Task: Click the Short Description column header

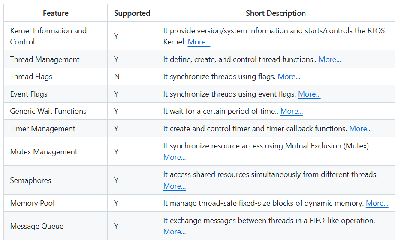Action: click(276, 13)
